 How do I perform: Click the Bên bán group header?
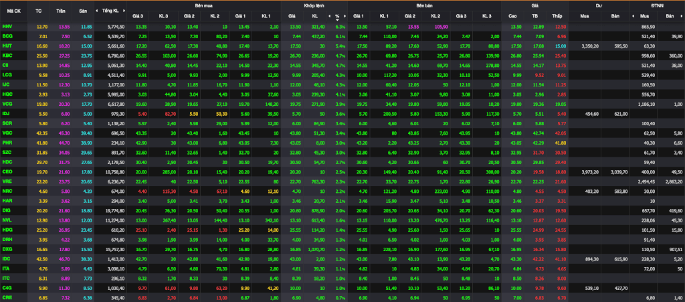click(423, 5)
